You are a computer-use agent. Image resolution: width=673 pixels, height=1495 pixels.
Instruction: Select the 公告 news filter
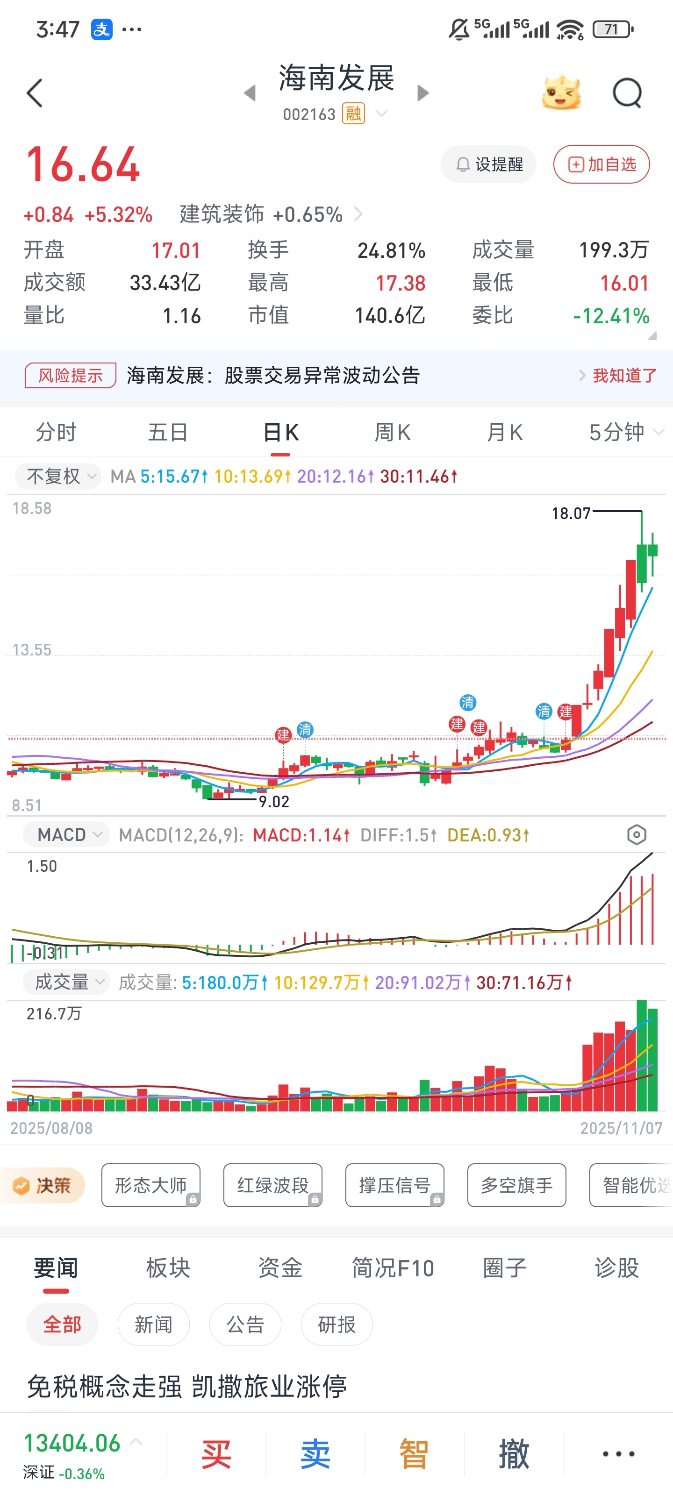(x=245, y=1324)
